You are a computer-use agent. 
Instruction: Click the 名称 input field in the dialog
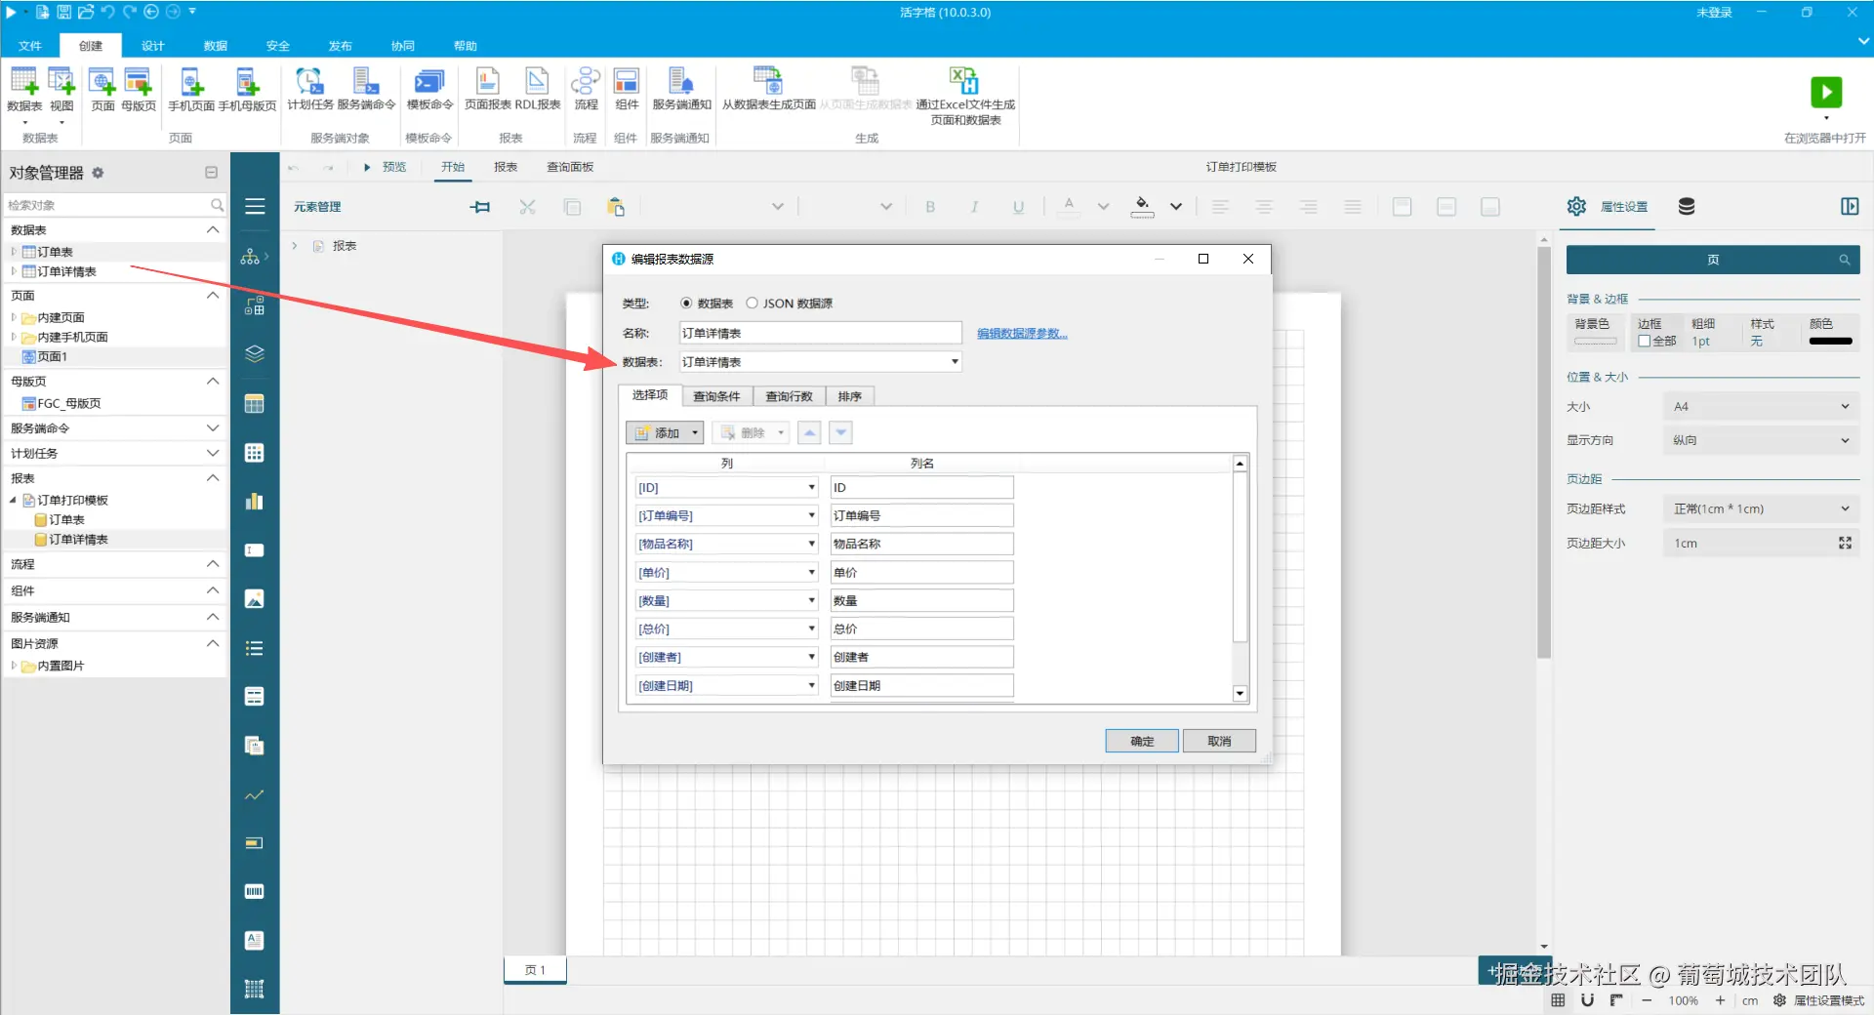pyautogui.click(x=820, y=333)
